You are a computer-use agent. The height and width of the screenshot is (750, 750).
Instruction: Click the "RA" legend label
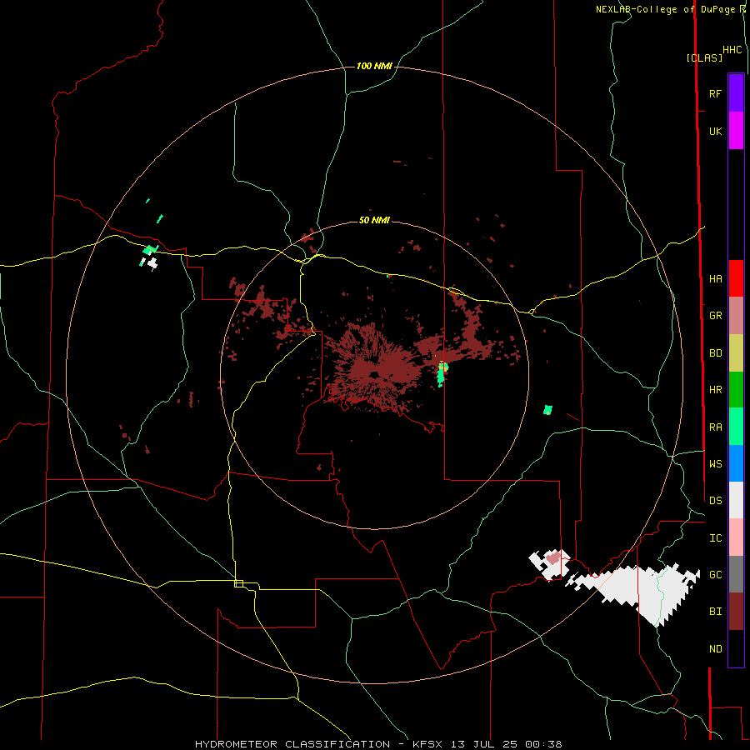pos(715,427)
